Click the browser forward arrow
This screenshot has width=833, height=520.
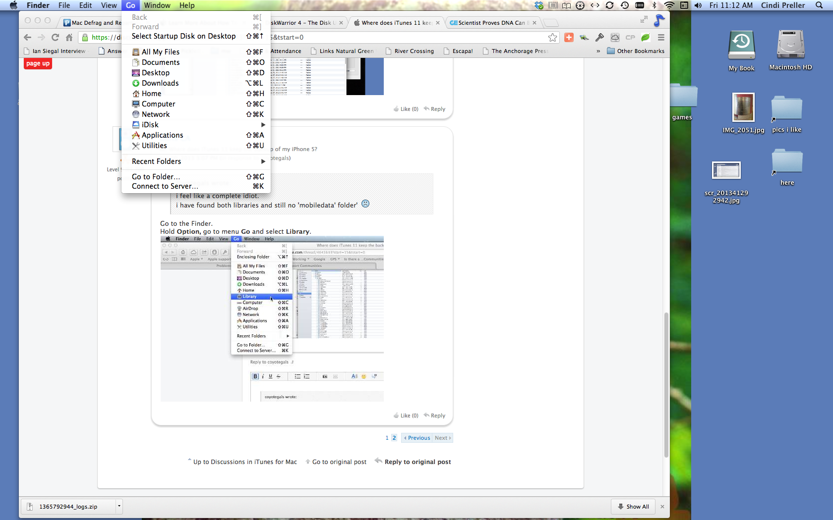coord(41,37)
